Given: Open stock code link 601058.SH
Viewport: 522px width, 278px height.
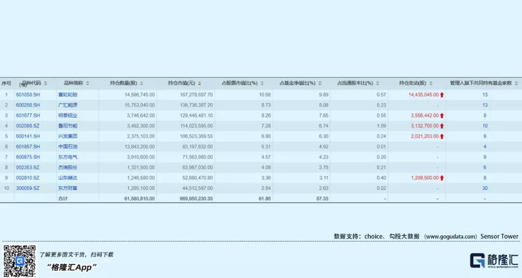Looking at the screenshot, I should click(28, 95).
